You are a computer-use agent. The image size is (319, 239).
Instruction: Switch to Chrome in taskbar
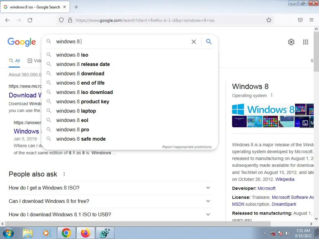[x=66, y=233]
